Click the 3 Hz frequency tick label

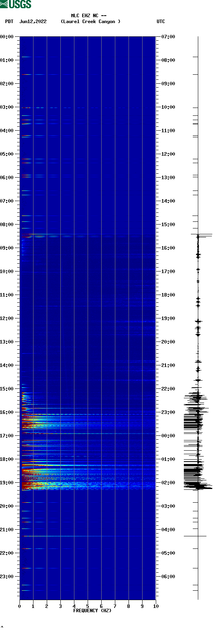[60, 606]
